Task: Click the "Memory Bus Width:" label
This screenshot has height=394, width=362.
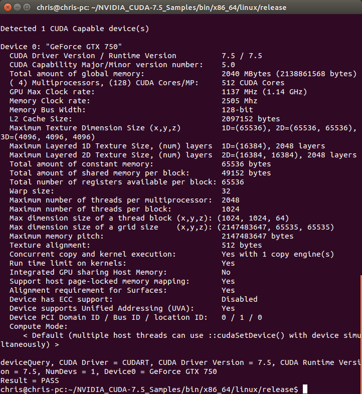Action: pos(48,110)
